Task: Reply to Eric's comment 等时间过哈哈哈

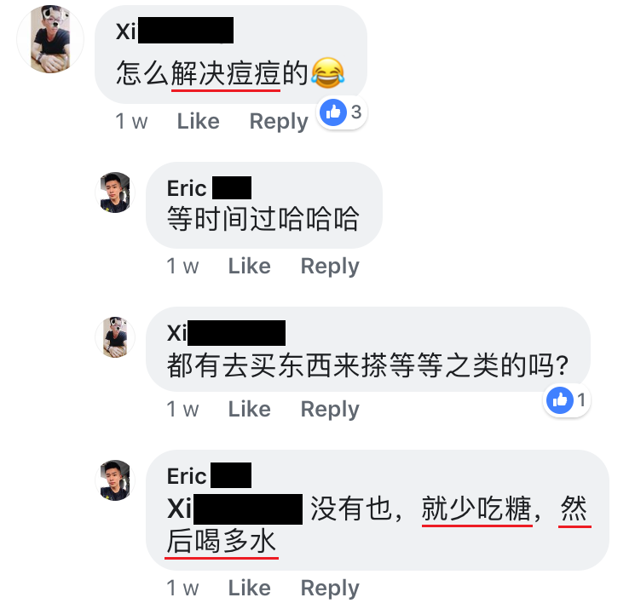Action: (x=330, y=267)
